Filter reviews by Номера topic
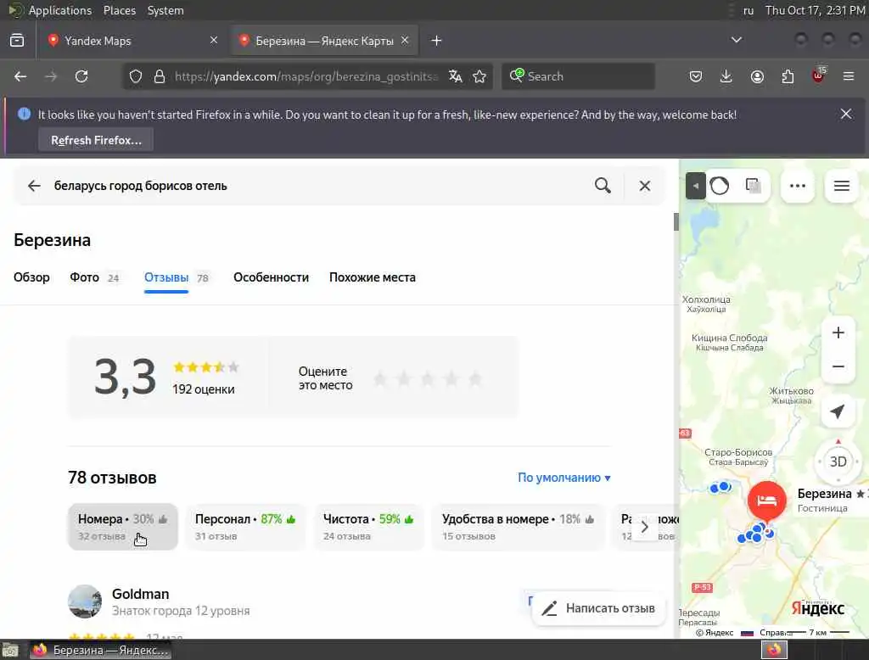Image resolution: width=869 pixels, height=660 pixels. point(122,527)
